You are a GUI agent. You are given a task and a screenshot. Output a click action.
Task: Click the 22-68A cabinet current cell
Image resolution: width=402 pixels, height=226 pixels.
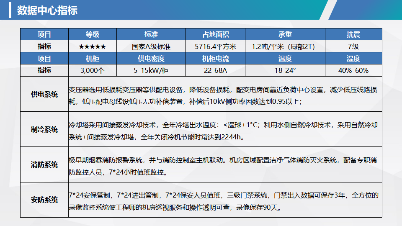pos(216,70)
